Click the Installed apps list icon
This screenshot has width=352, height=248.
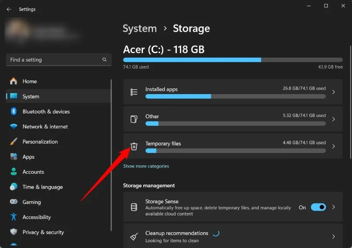click(134, 92)
